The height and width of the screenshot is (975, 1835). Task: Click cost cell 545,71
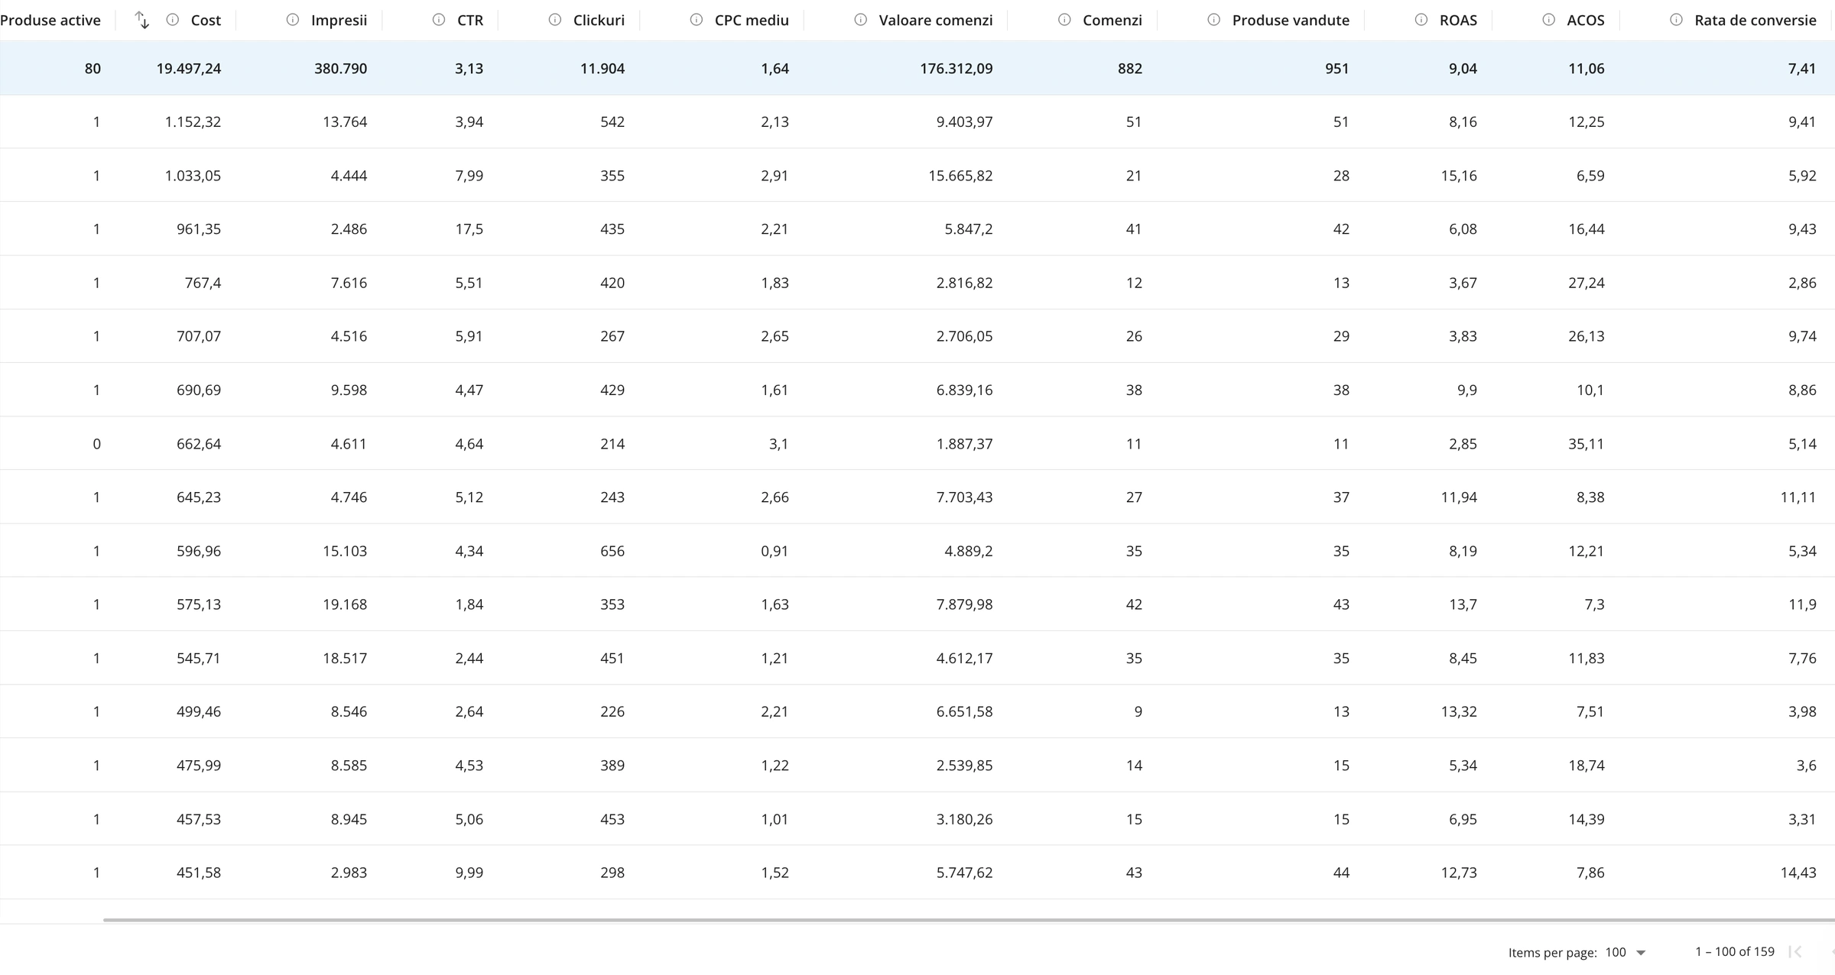point(199,658)
